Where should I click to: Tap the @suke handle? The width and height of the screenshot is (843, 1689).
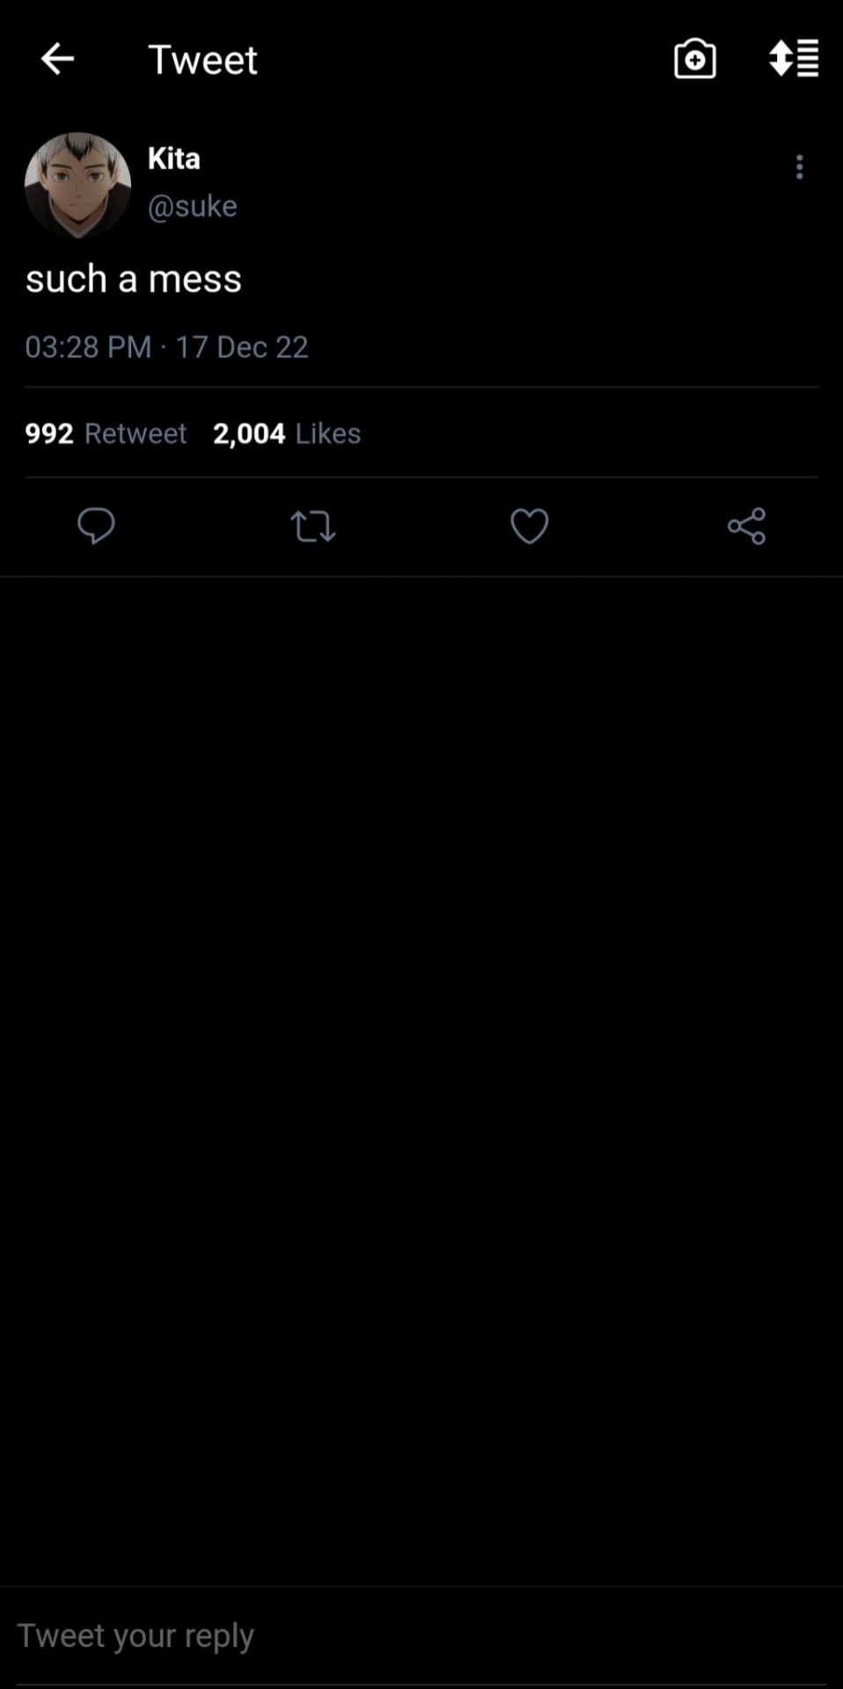click(x=192, y=206)
